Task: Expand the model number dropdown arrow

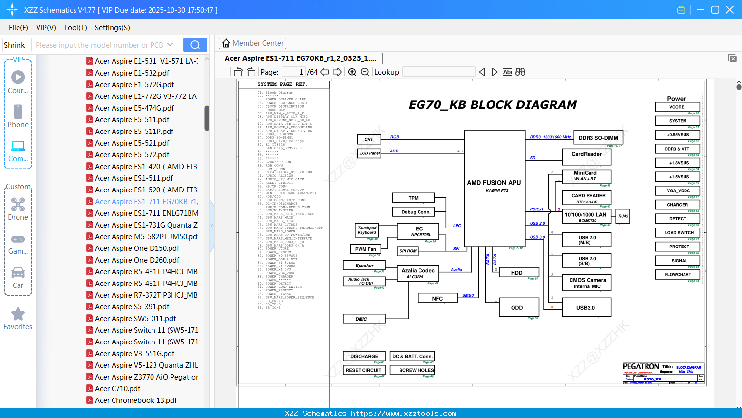Action: pyautogui.click(x=170, y=45)
